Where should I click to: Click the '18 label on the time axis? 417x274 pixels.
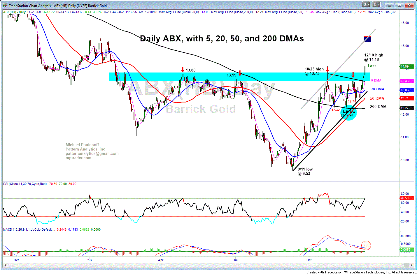pos(90,260)
